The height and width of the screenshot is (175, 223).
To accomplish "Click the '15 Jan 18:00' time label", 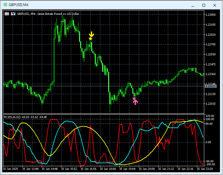I will pyautogui.click(x=108, y=169).
